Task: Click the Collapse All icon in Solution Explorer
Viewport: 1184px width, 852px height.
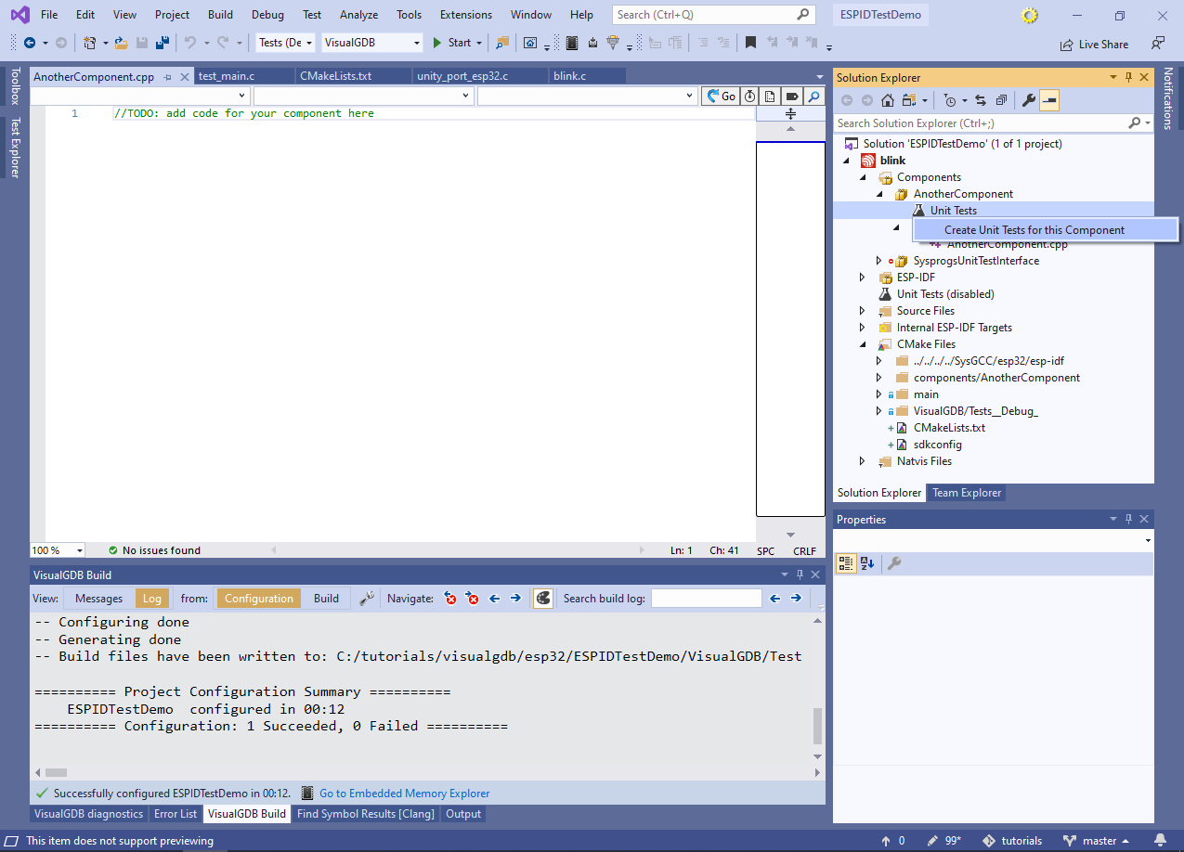Action: coord(1002,100)
